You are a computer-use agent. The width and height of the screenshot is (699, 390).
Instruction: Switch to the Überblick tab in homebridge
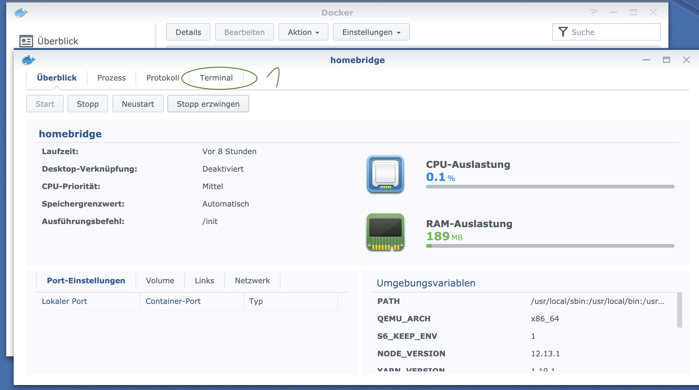pyautogui.click(x=57, y=78)
